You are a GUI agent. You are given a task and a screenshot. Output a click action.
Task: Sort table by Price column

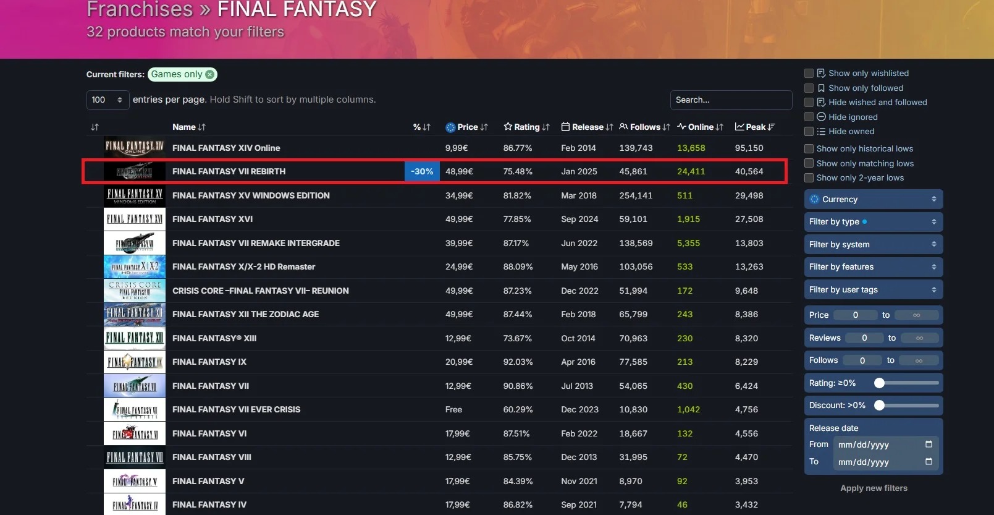point(467,127)
